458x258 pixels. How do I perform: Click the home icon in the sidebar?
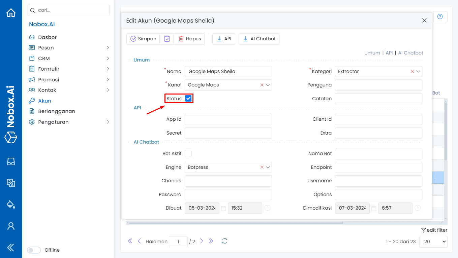pyautogui.click(x=11, y=13)
